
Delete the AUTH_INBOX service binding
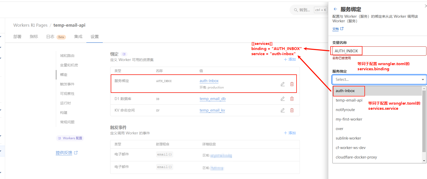pyautogui.click(x=292, y=84)
